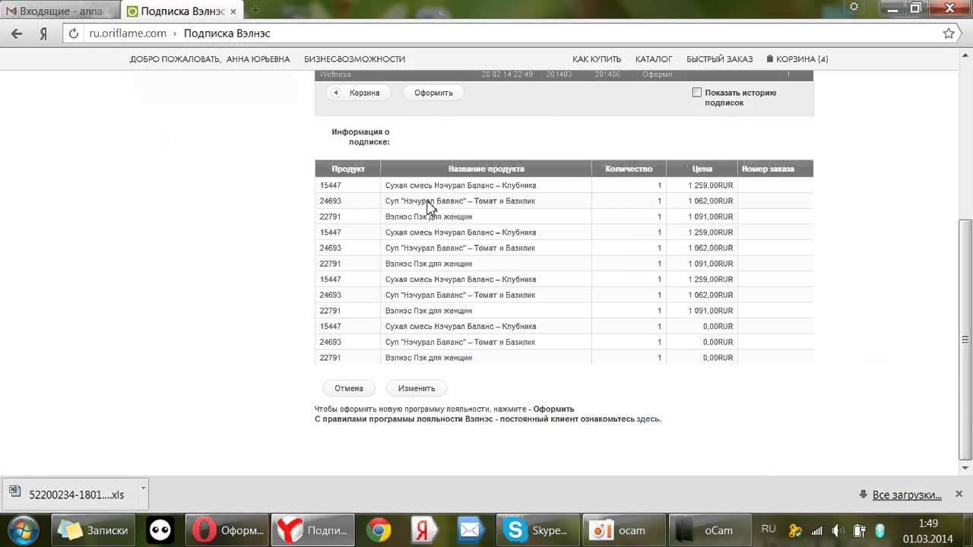Open the mail envelope app in taskbar
This screenshot has height=547, width=973.
(x=471, y=530)
